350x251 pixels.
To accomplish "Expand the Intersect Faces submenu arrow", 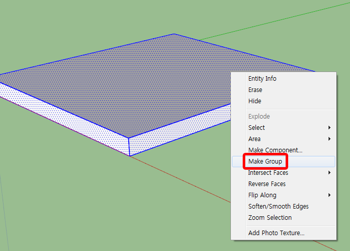I will point(330,173).
